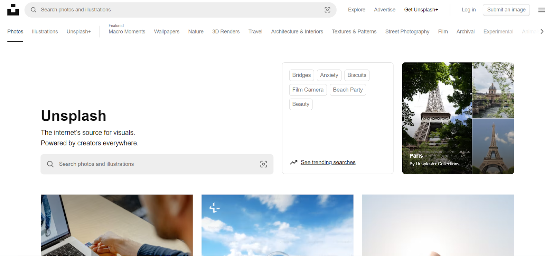
Task: Focus the top search photos input
Action: pyautogui.click(x=180, y=10)
